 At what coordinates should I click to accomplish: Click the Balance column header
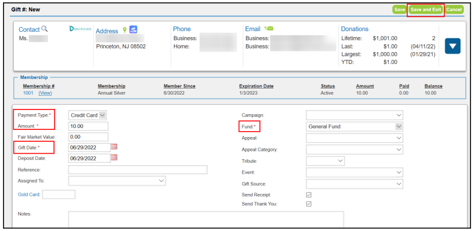click(433, 86)
